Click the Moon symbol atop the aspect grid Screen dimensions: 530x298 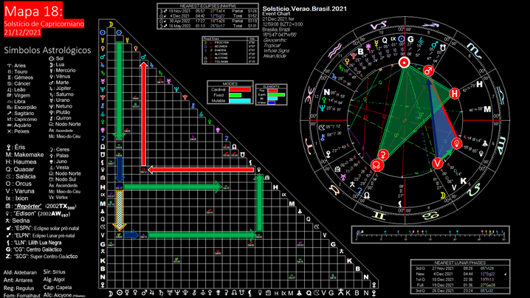[x=111, y=24]
